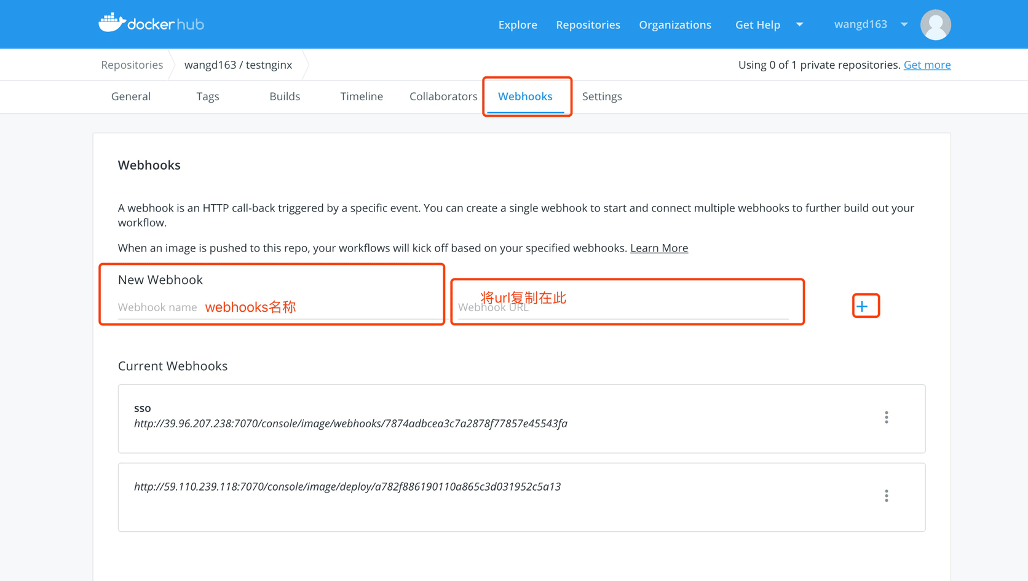Viewport: 1028px width, 581px height.
Task: Click the 59.110.239.118 deploy webhook URL
Action: (x=347, y=486)
